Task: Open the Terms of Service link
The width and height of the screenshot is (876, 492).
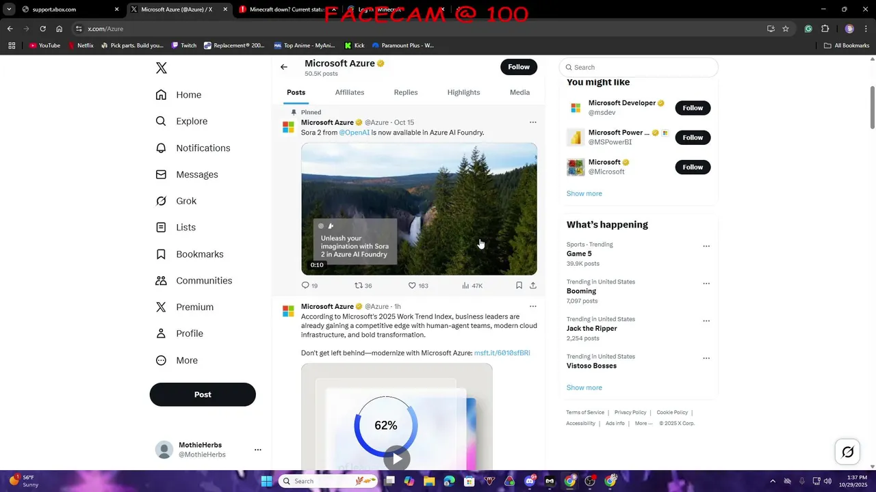Action: coord(585,413)
